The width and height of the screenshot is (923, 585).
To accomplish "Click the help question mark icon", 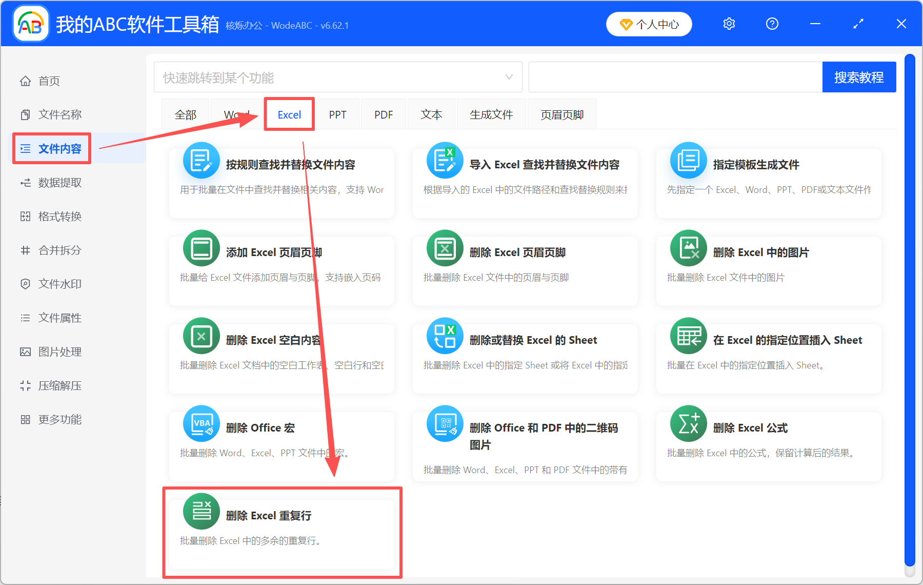I will pyautogui.click(x=772, y=24).
